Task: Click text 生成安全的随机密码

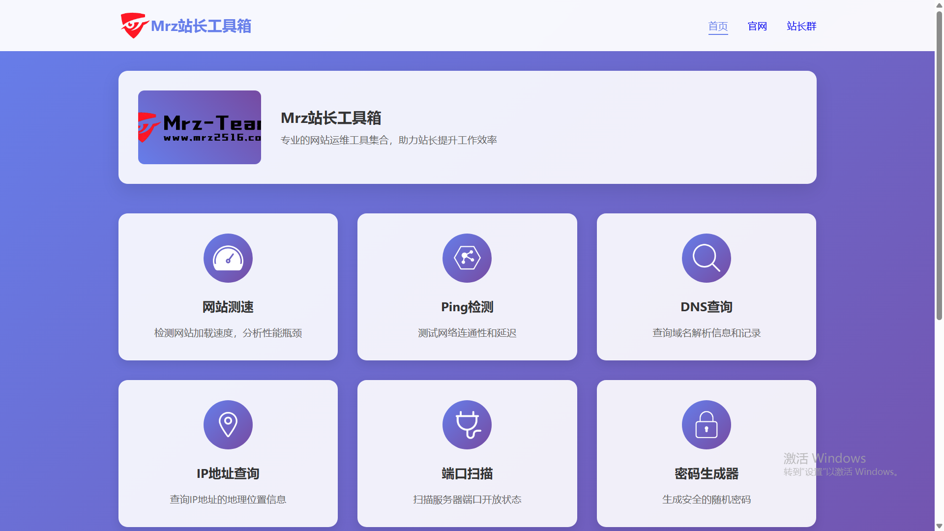Action: (707, 500)
